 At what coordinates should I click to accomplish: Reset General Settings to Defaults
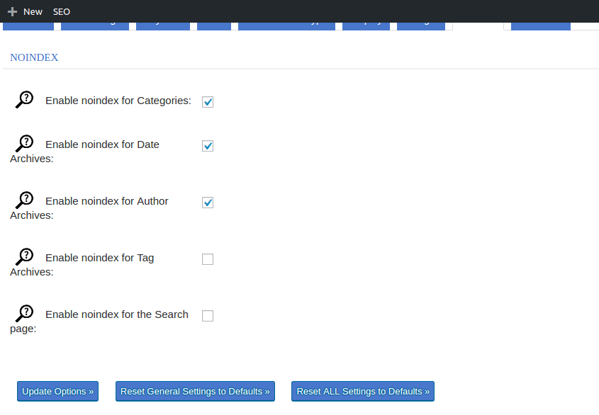[x=194, y=391]
